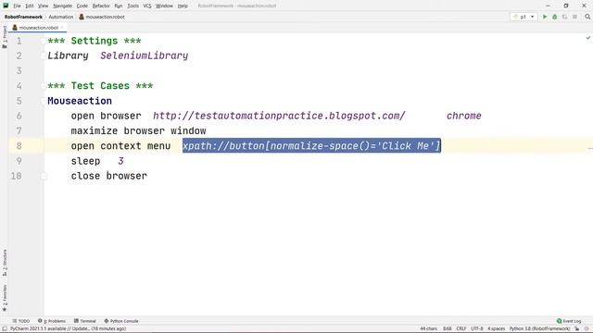593x333 pixels.
Task: Close the mouseaction.robot editor tab
Action: pos(62,28)
